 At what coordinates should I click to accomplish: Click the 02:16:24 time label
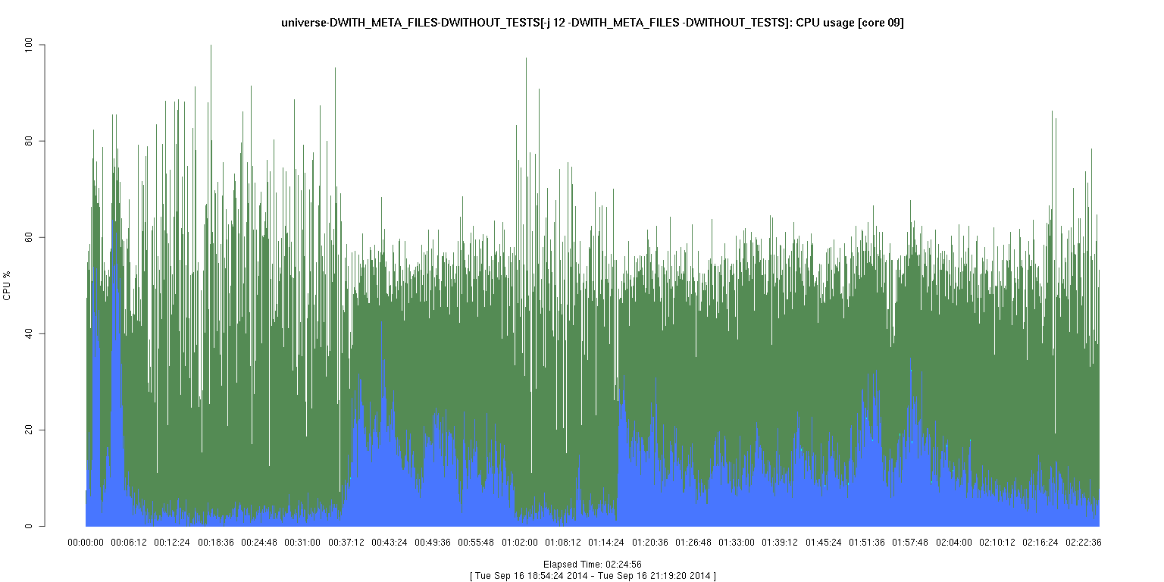tap(1040, 543)
